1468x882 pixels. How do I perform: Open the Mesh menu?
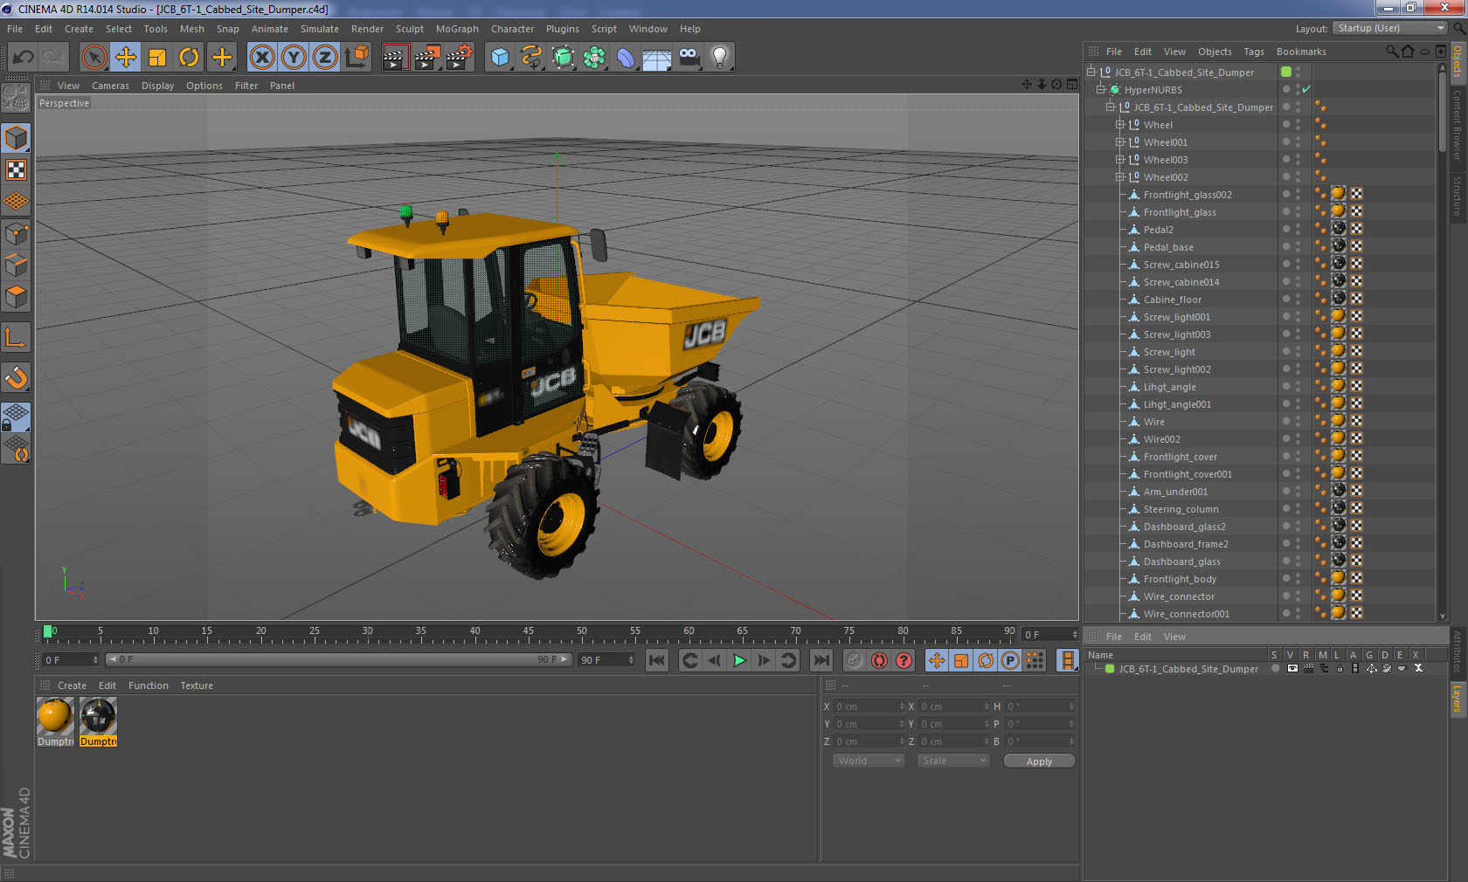[x=192, y=29]
